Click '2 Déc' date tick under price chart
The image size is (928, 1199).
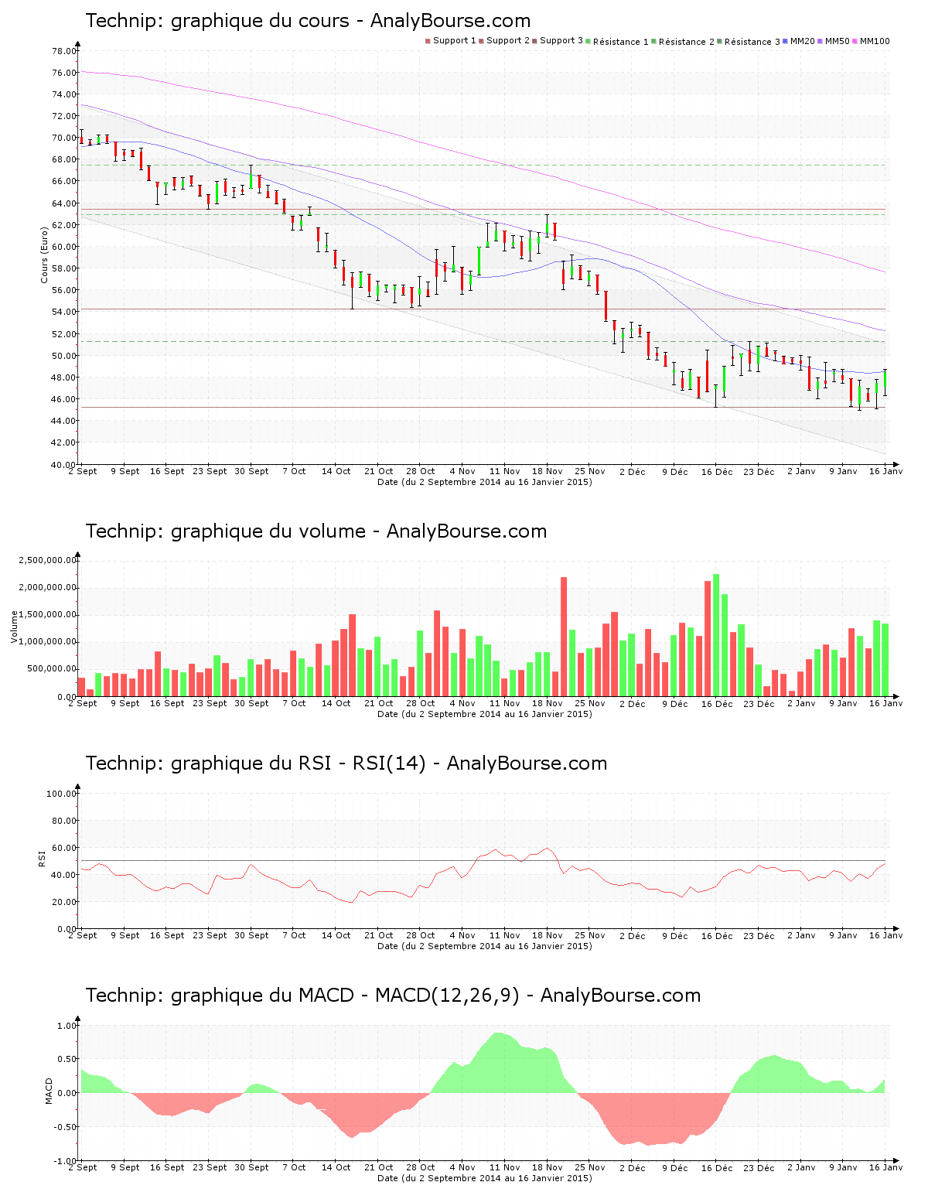pos(632,471)
